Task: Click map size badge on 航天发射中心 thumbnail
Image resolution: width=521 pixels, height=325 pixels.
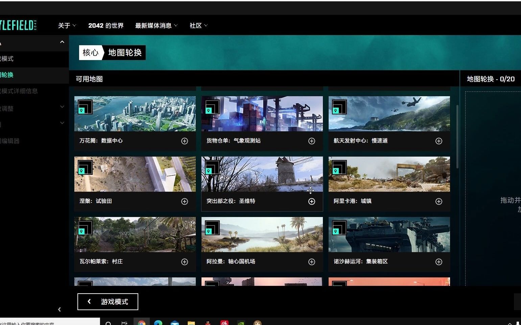Action: tap(339, 107)
